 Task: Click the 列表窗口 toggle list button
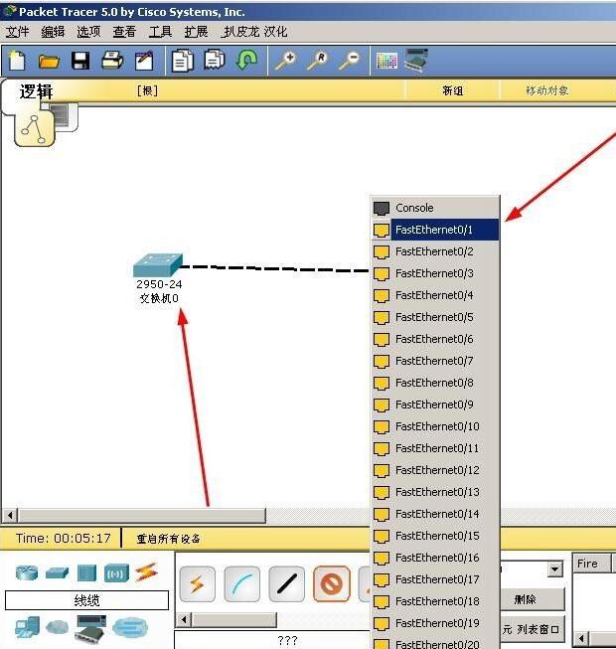[x=533, y=630]
